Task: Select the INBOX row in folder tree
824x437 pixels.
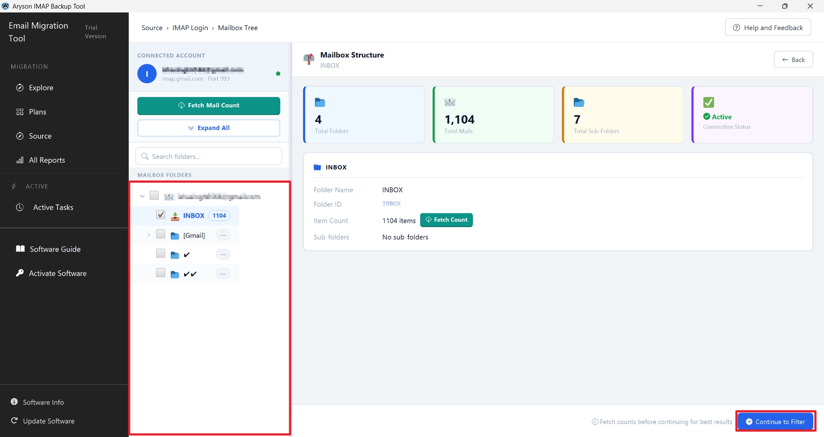Action: (185, 215)
